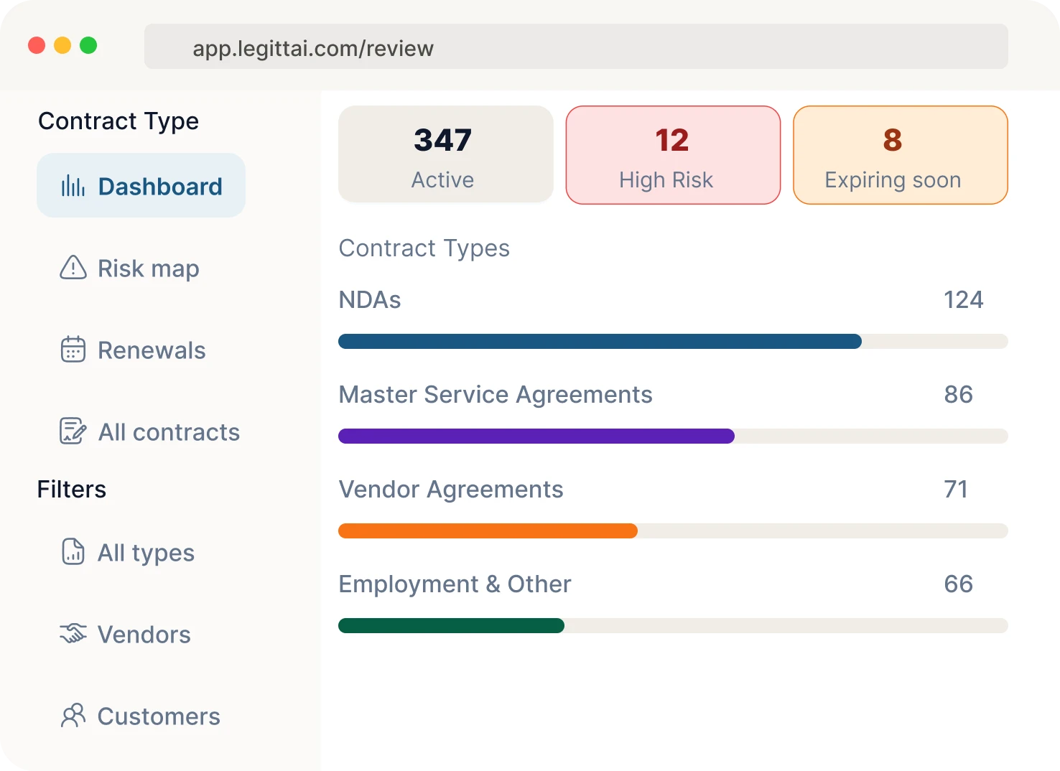The width and height of the screenshot is (1060, 771).
Task: Click the Vendor Agreements orange progress bar
Action: (488, 531)
